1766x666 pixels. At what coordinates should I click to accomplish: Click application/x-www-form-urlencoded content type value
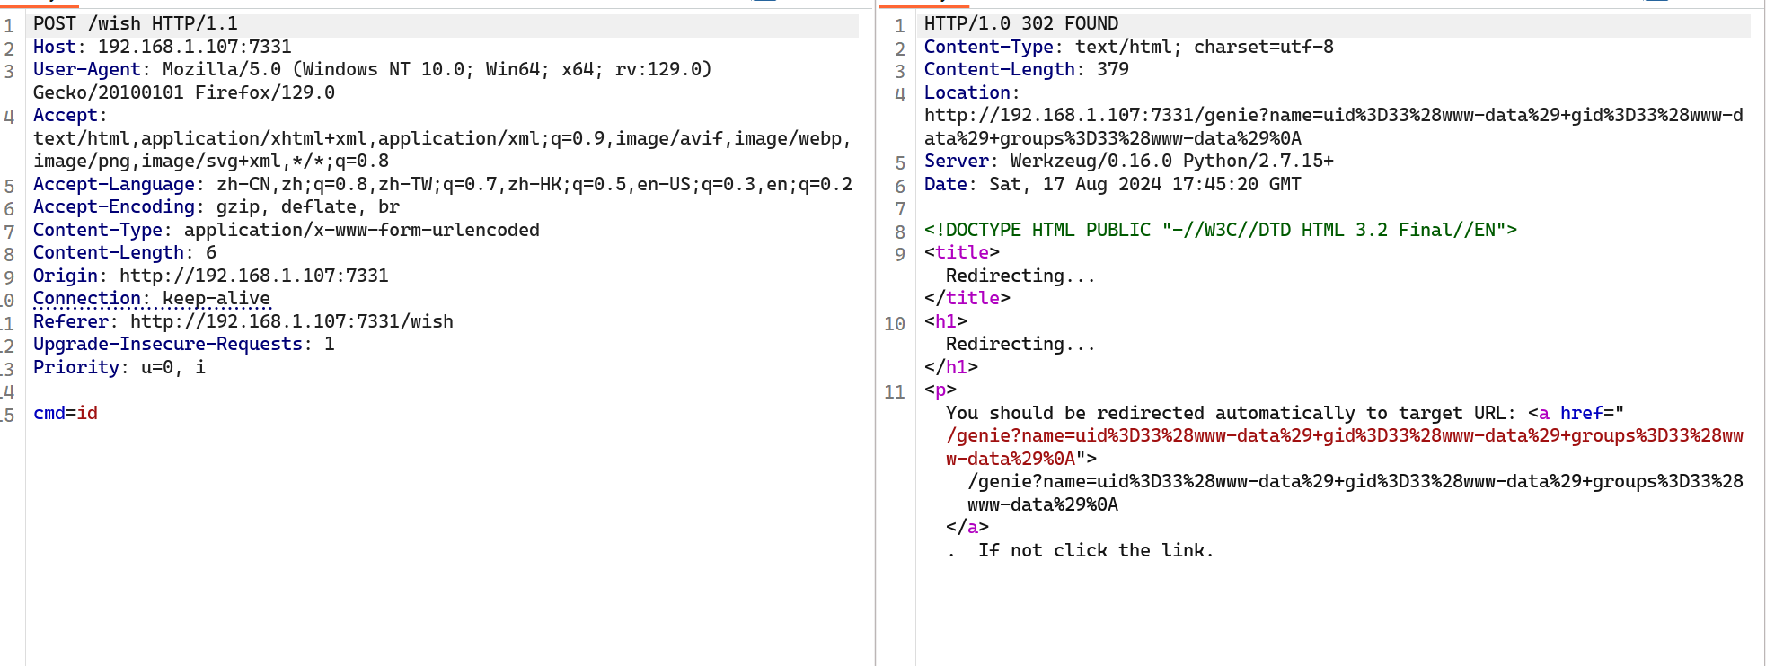click(x=362, y=230)
